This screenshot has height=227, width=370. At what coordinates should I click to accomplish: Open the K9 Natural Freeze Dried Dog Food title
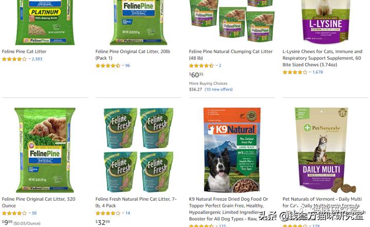coord(228,209)
